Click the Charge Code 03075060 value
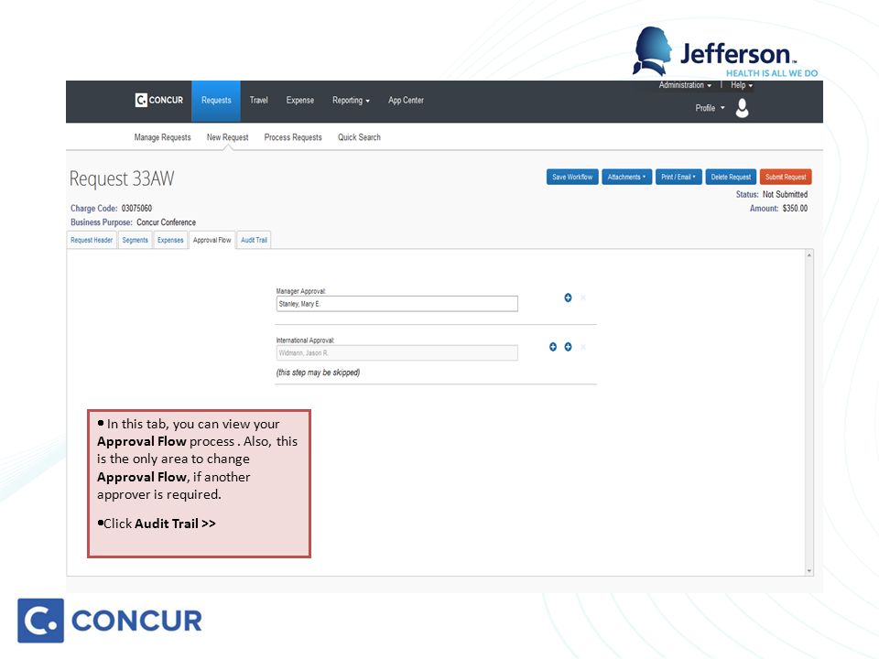The height and width of the screenshot is (659, 879). [x=136, y=209]
